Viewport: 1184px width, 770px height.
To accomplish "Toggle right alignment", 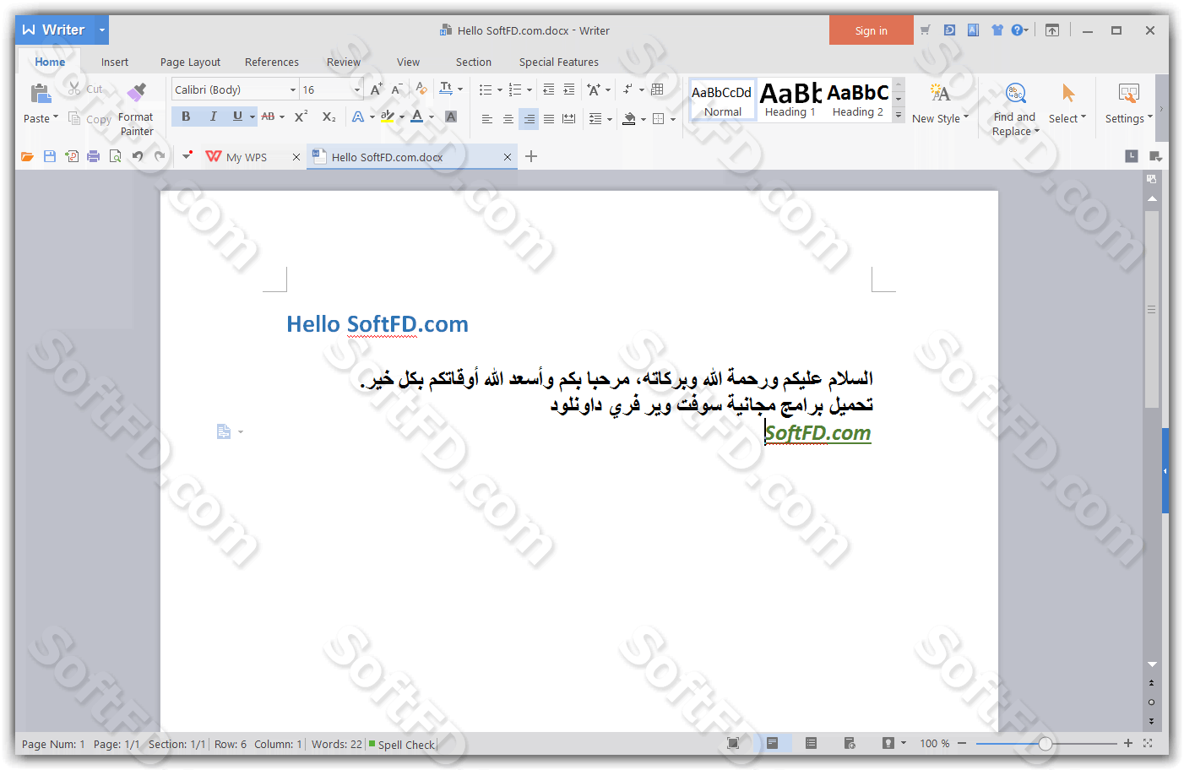I will tap(529, 118).
